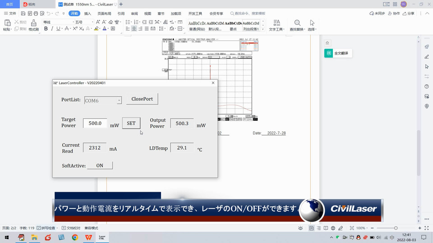Viewport: 433px width, 243px height.
Task: Open the line spacing dropdown
Action: click(x=165, y=28)
